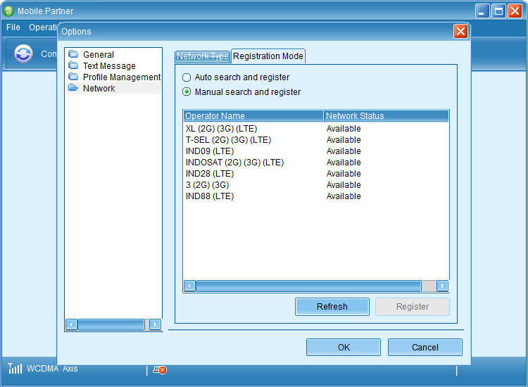Select Auto search and register
The width and height of the screenshot is (528, 387).
click(187, 77)
